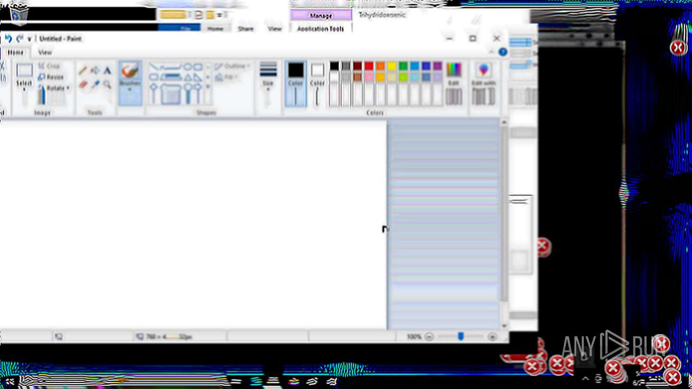
Task: Activate the Color 2 background box
Action: (x=317, y=84)
